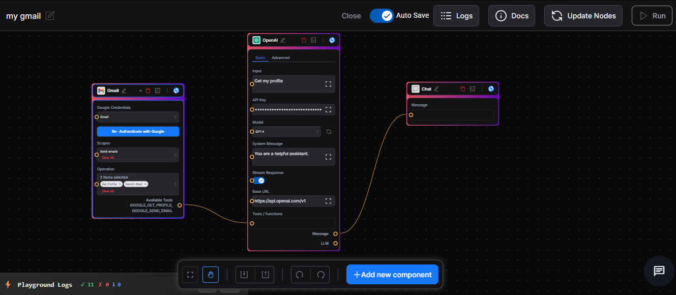Refresh the OpenAI model list
Screen dimensions: 676x295
coord(329,132)
